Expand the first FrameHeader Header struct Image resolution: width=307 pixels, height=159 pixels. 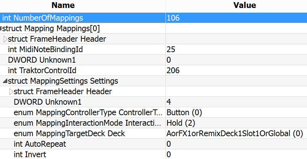(x=5, y=39)
